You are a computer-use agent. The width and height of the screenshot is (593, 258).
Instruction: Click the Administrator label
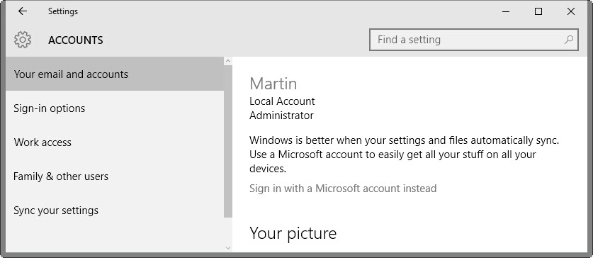click(x=281, y=116)
